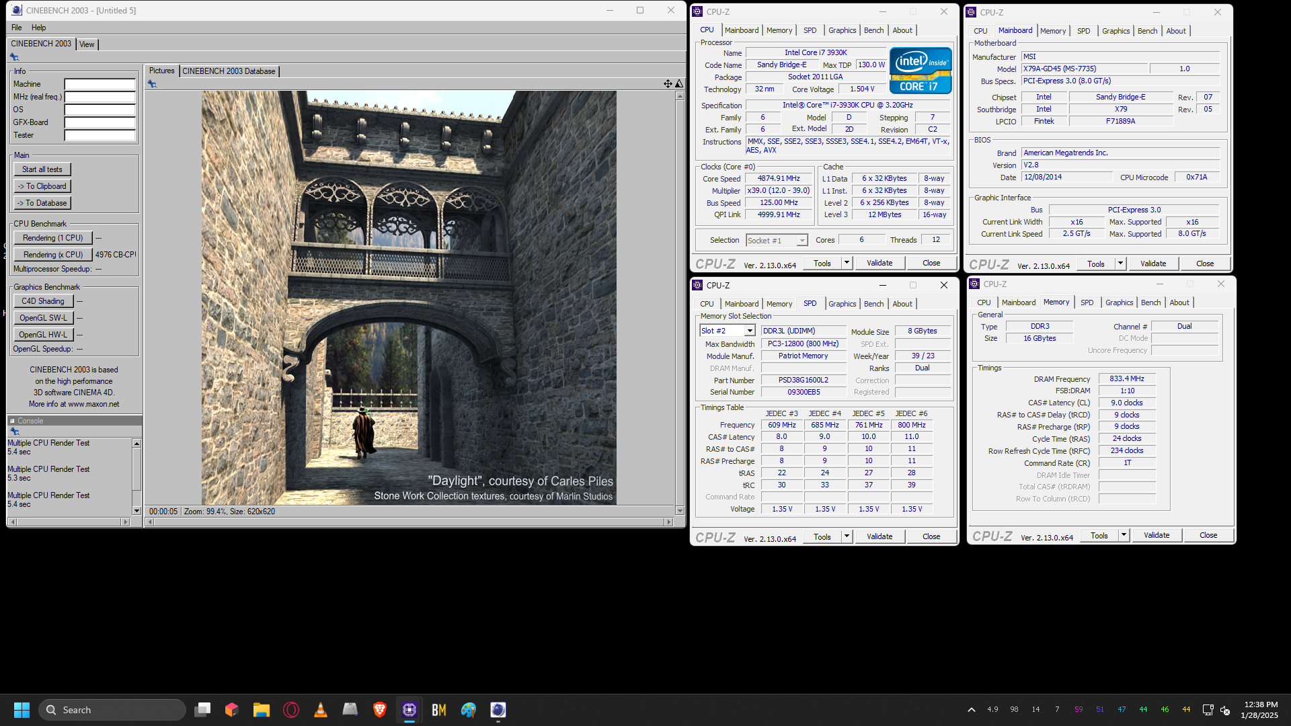Click the -> To Database button

[42, 203]
